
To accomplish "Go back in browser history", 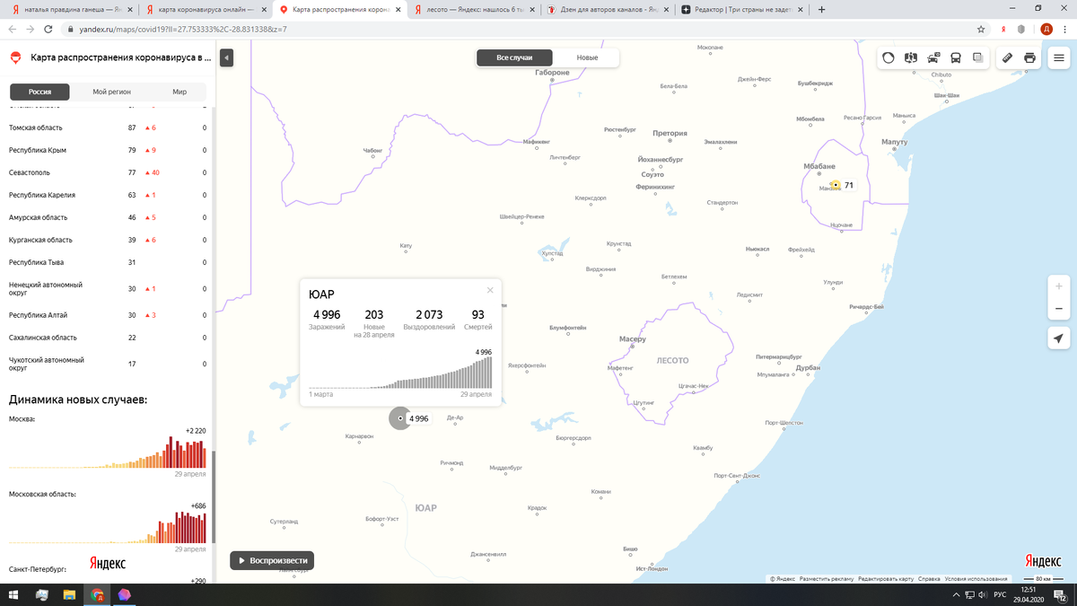I will [11, 29].
